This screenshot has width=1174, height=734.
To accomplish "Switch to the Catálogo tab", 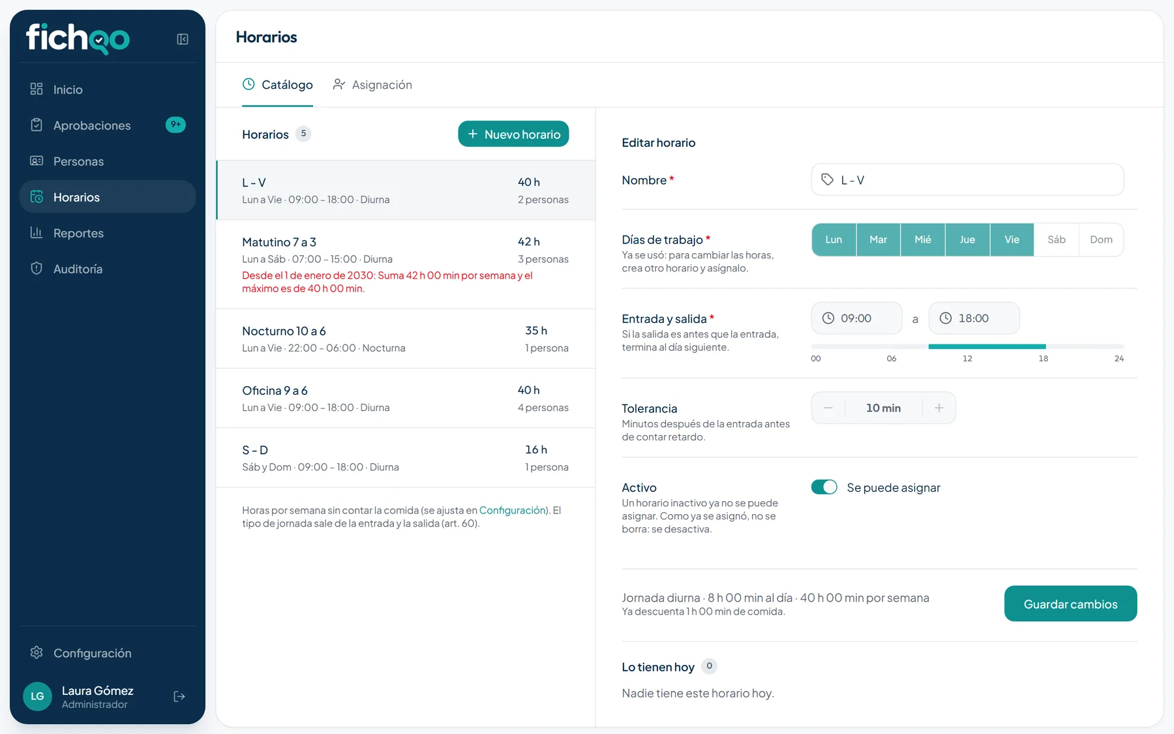I will coord(277,85).
